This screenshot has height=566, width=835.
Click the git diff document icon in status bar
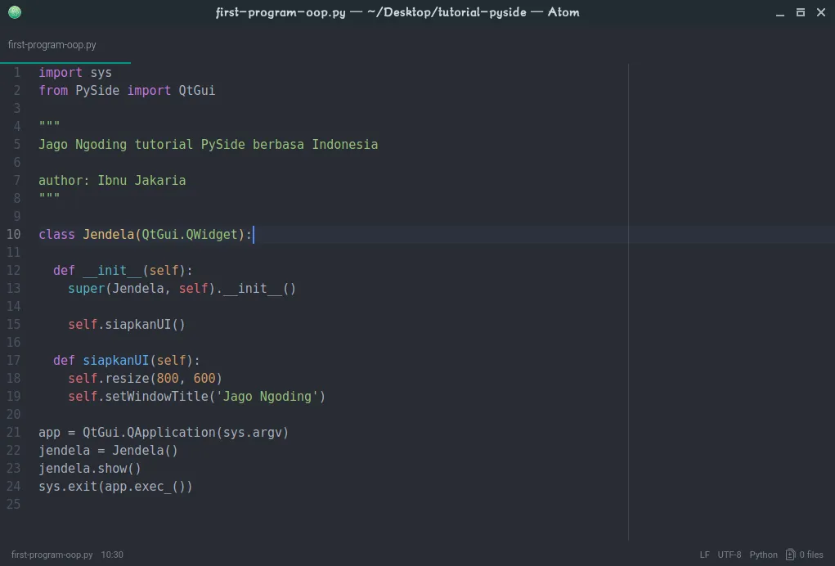click(789, 555)
